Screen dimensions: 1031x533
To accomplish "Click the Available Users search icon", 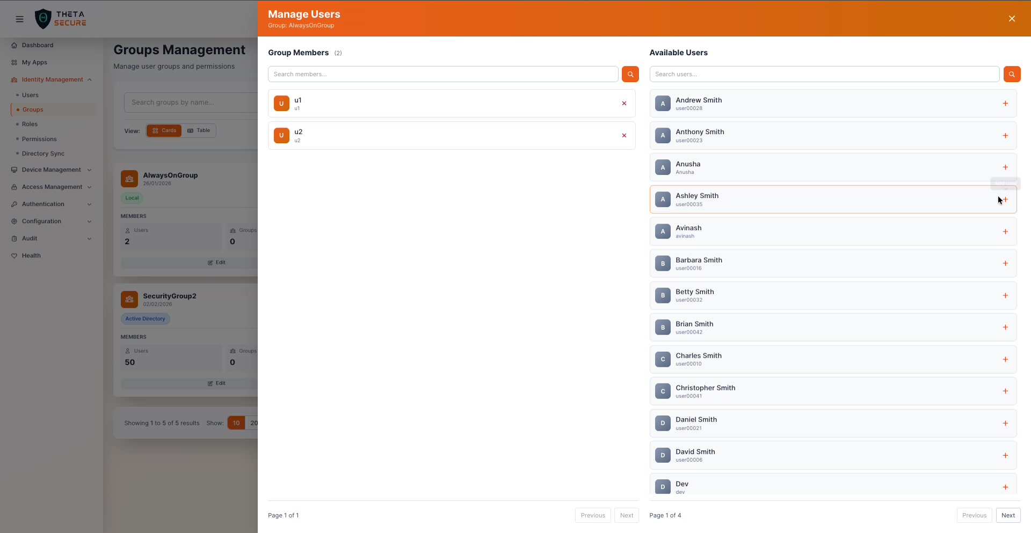I will (x=1012, y=74).
